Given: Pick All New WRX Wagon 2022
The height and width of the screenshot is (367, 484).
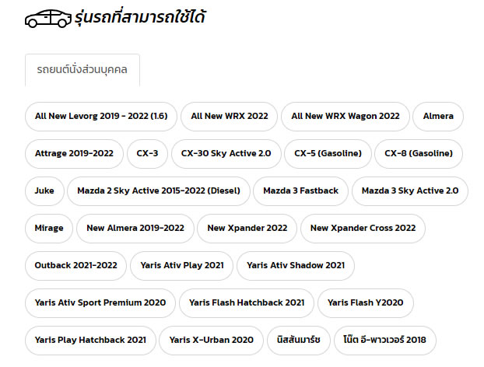Looking at the screenshot, I should pos(345,116).
